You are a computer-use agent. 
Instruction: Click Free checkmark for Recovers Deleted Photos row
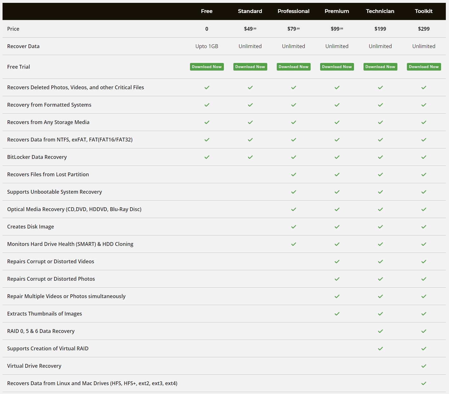207,87
